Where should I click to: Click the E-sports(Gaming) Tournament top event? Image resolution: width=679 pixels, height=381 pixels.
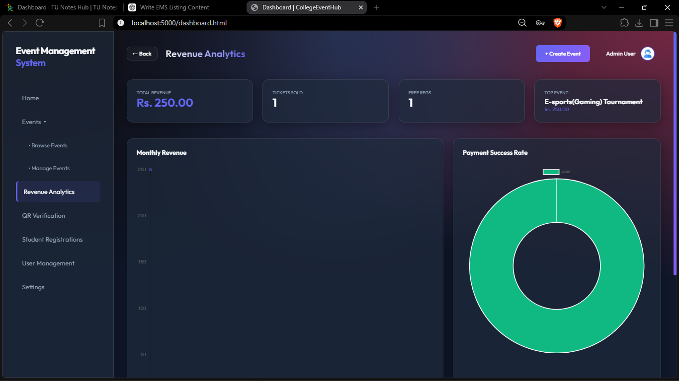594,102
